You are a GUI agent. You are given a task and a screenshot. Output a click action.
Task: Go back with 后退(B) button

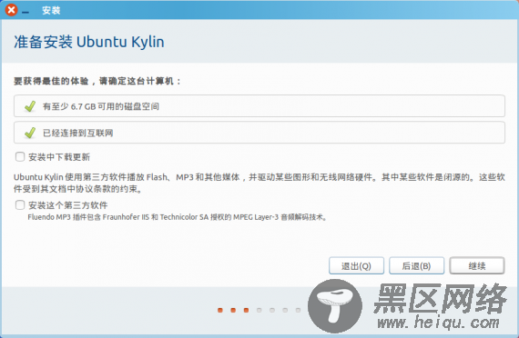pos(416,265)
